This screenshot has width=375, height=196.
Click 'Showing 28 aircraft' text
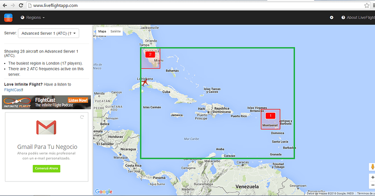click(41, 53)
